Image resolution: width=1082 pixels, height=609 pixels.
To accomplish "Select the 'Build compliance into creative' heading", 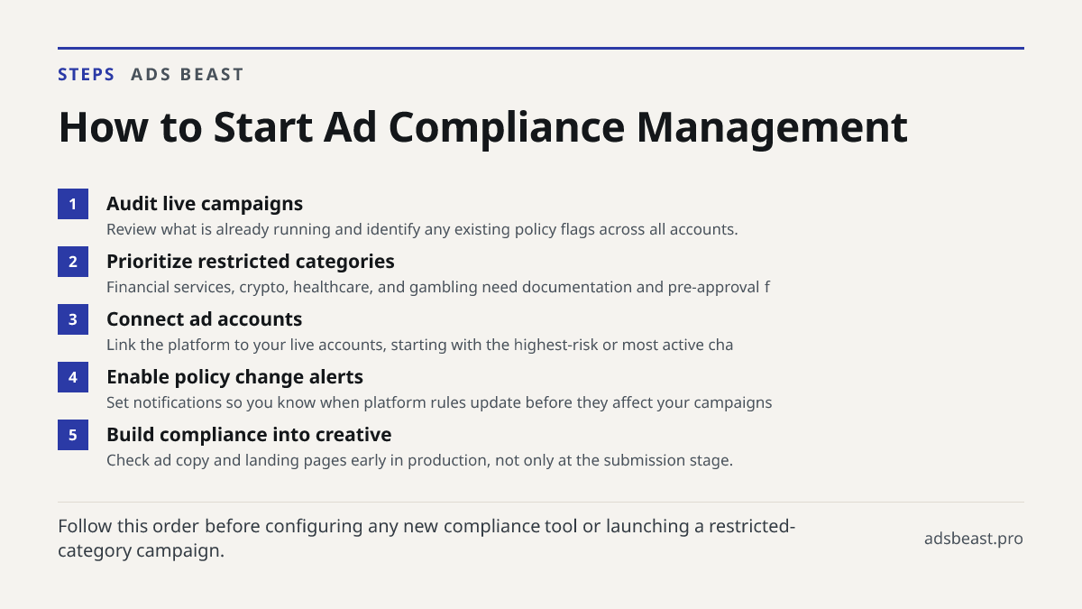I will [x=249, y=435].
